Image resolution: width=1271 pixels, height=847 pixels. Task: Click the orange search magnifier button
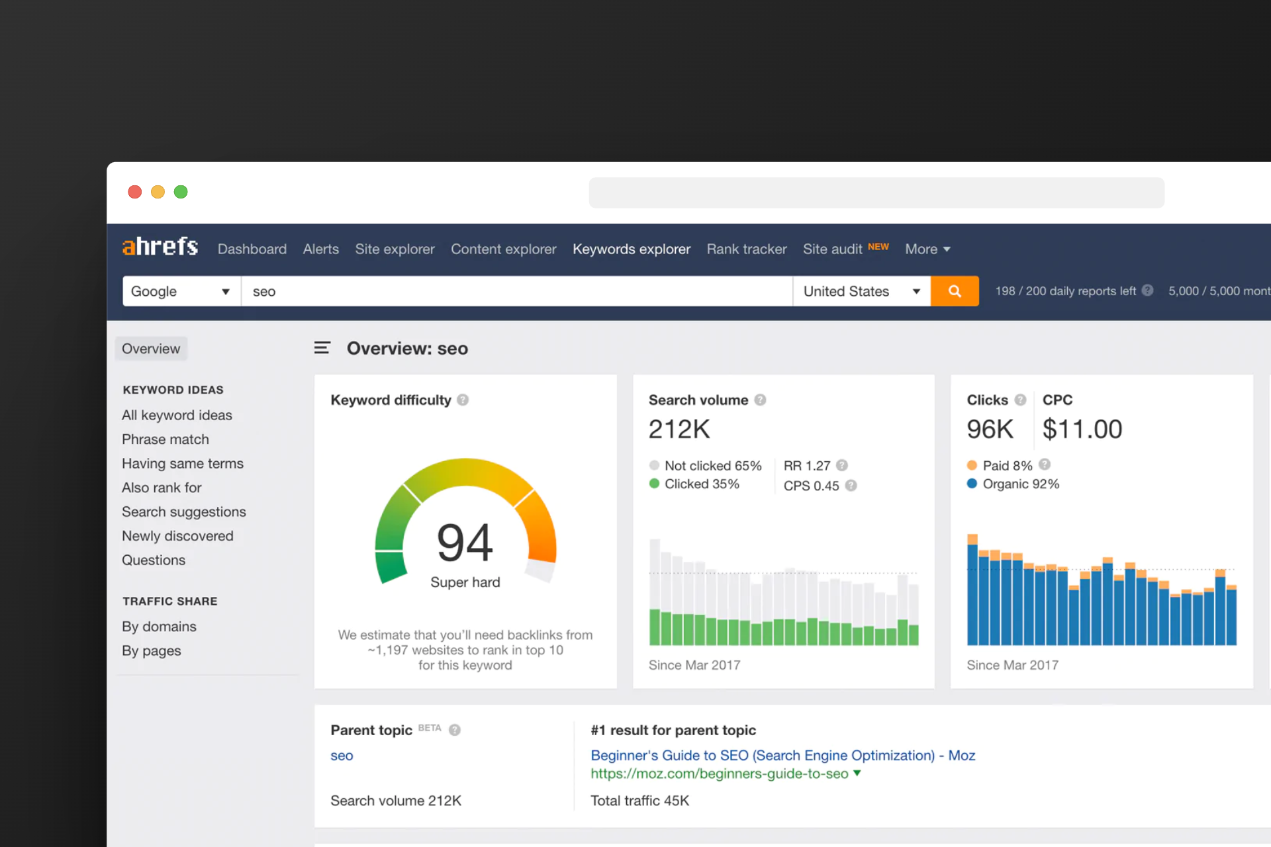point(954,291)
